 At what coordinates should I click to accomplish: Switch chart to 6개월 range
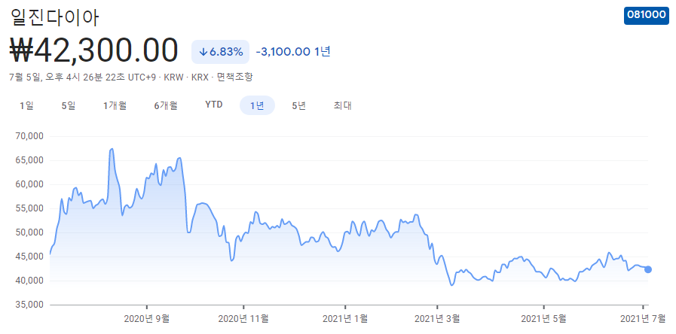coord(166,105)
